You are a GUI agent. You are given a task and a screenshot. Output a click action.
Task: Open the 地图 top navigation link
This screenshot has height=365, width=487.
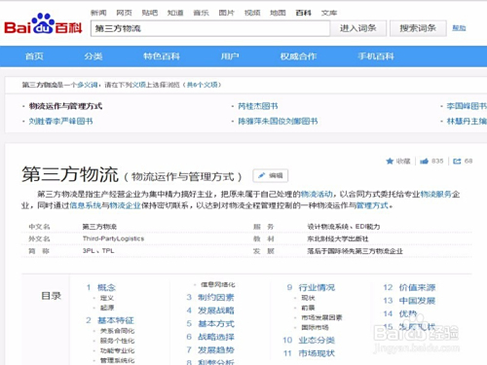tap(278, 13)
